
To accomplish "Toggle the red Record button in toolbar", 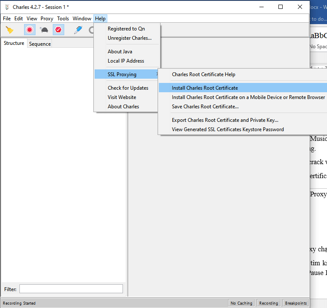I will click(30, 30).
